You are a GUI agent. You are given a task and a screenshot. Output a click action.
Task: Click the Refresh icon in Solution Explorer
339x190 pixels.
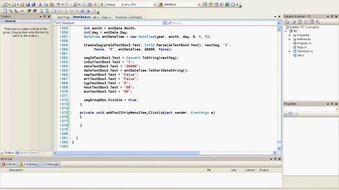pos(299,22)
